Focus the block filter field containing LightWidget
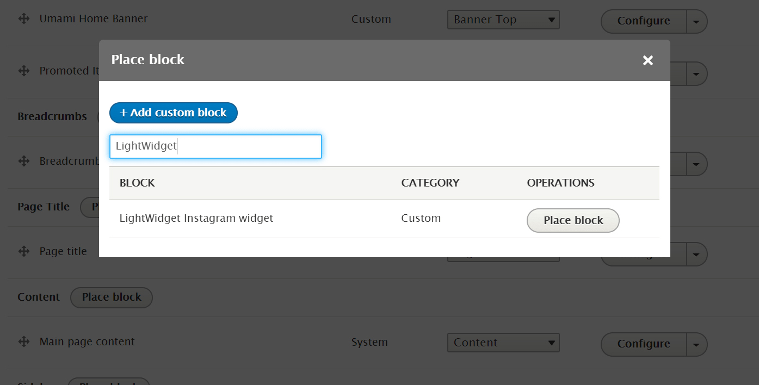Image resolution: width=759 pixels, height=385 pixels. pyautogui.click(x=215, y=146)
